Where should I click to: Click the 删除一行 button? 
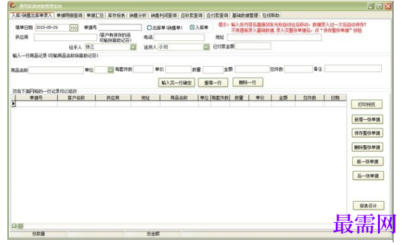click(x=248, y=82)
